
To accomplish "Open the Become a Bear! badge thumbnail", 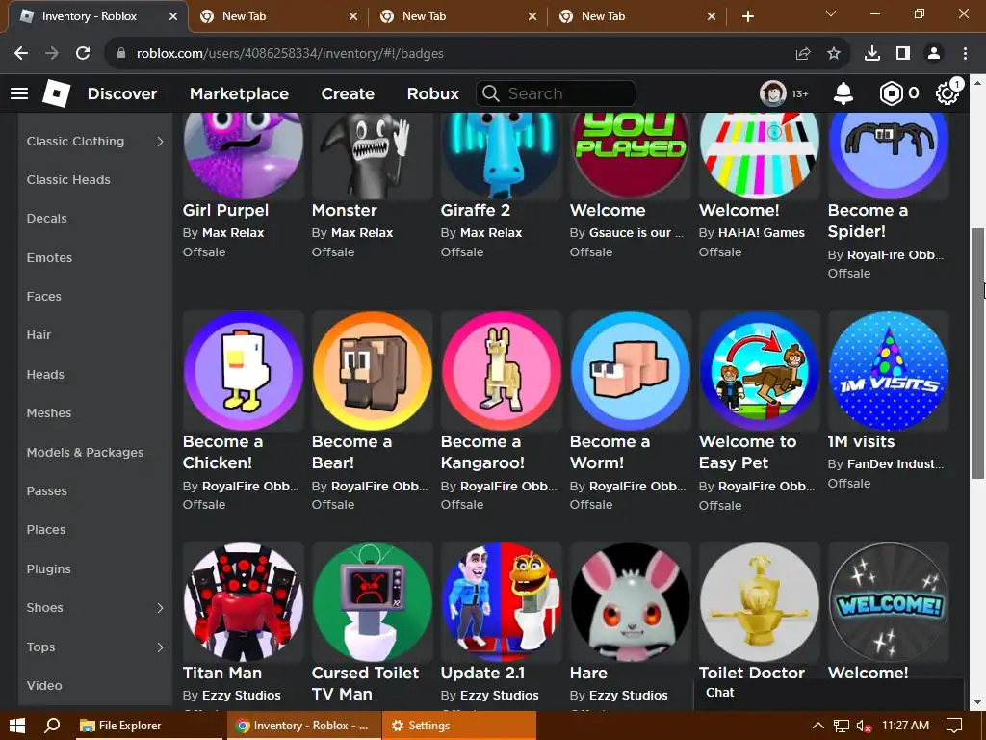I will 373,371.
